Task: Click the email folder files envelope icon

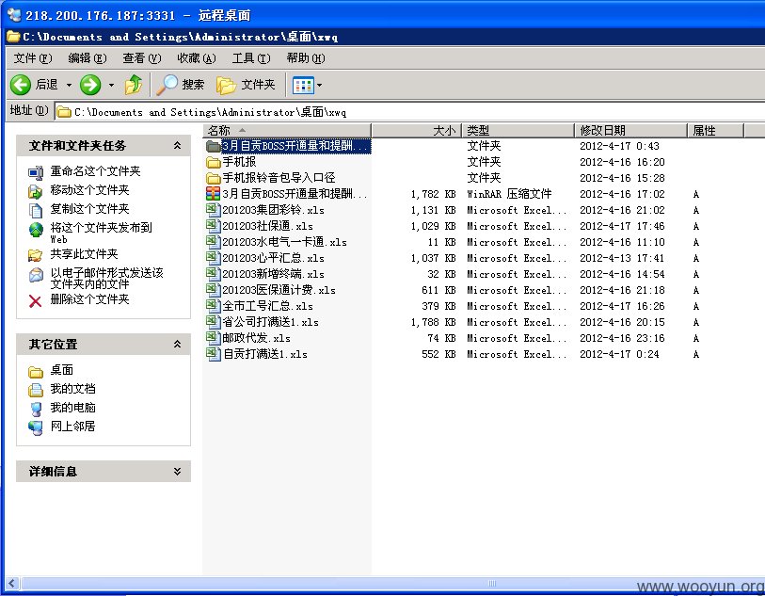Action: 36,275
